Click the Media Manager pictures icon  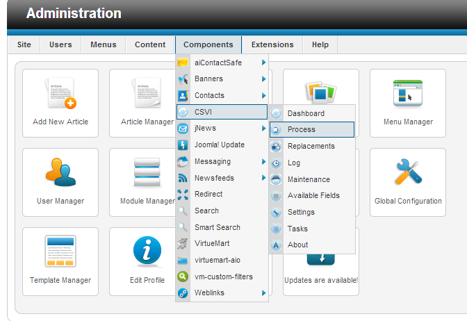pos(321,92)
